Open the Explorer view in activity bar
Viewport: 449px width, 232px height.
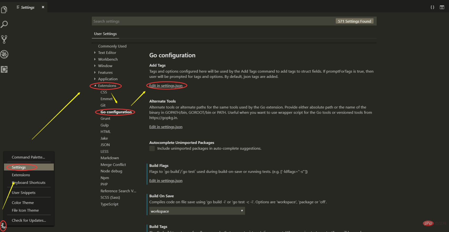pos(4,10)
